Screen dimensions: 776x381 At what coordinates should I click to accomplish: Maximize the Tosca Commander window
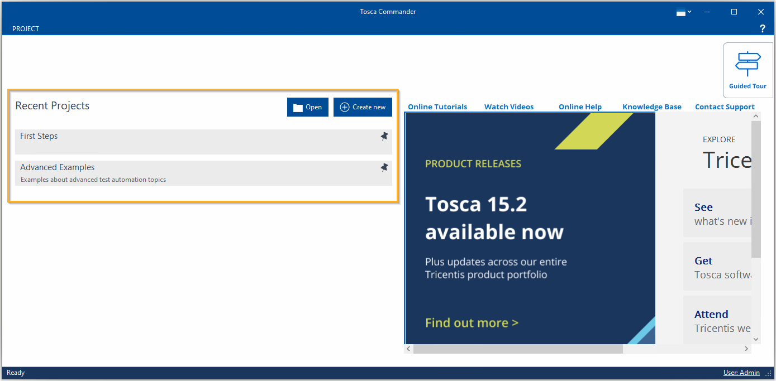tap(734, 12)
